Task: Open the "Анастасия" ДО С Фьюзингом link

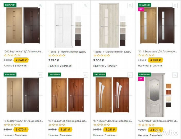Action: coord(158,120)
